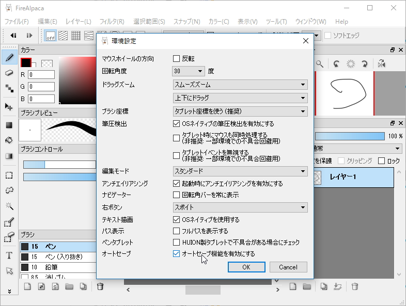
Task: Open the 編集モード スタンダード dropdown
Action: coord(240,171)
